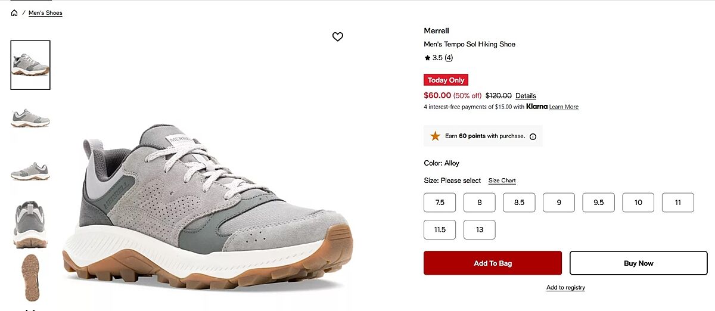Screen dimensions: 715x311
Task: Open the Size Chart link
Action: [x=502, y=181]
